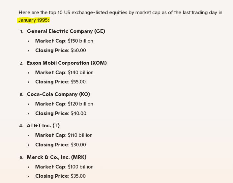Select the GE Market Cap $150 billion line
Screen dimensions: 233x183
[64, 41]
